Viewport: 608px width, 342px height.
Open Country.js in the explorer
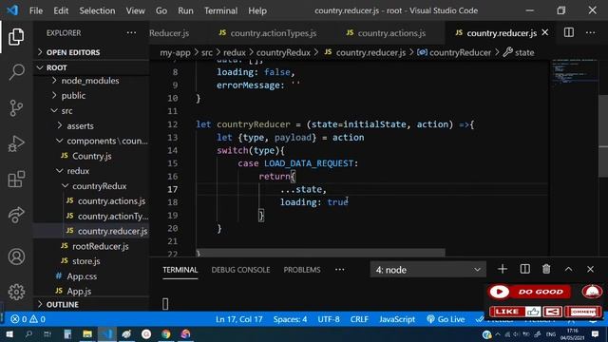91,156
